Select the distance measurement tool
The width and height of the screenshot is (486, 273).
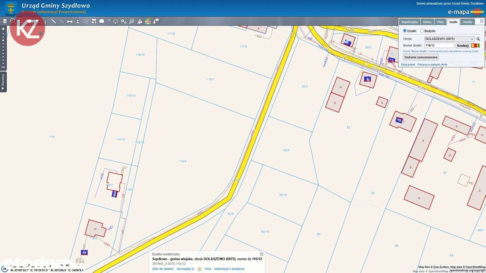click(x=54, y=21)
